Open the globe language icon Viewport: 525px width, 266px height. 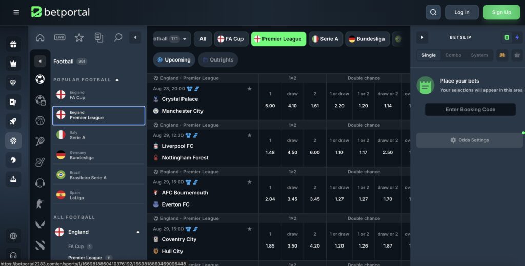tap(13, 236)
